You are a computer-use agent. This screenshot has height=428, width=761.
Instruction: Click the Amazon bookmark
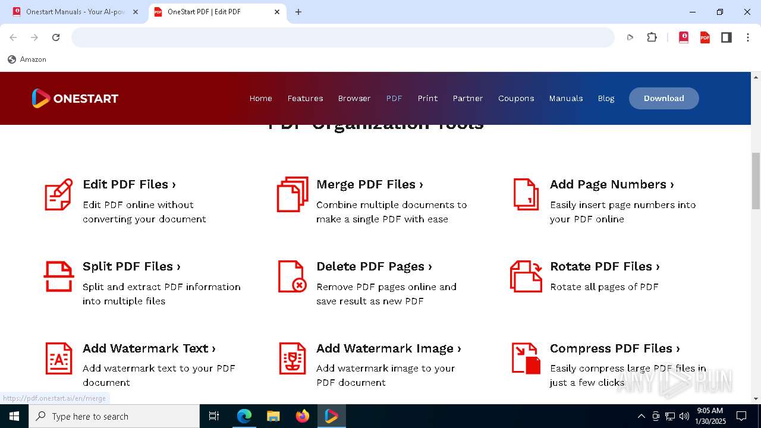click(27, 59)
